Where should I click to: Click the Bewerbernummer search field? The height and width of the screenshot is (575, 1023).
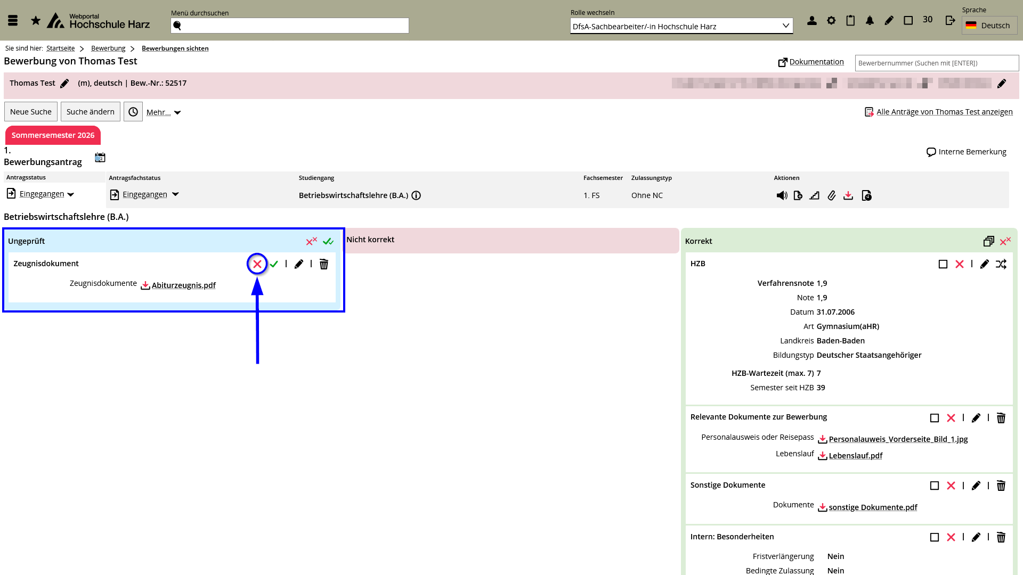coord(936,63)
